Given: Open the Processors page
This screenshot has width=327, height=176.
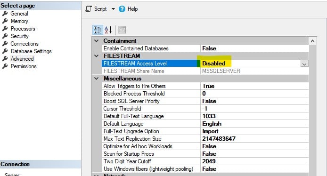Looking at the screenshot, I should (23, 29).
